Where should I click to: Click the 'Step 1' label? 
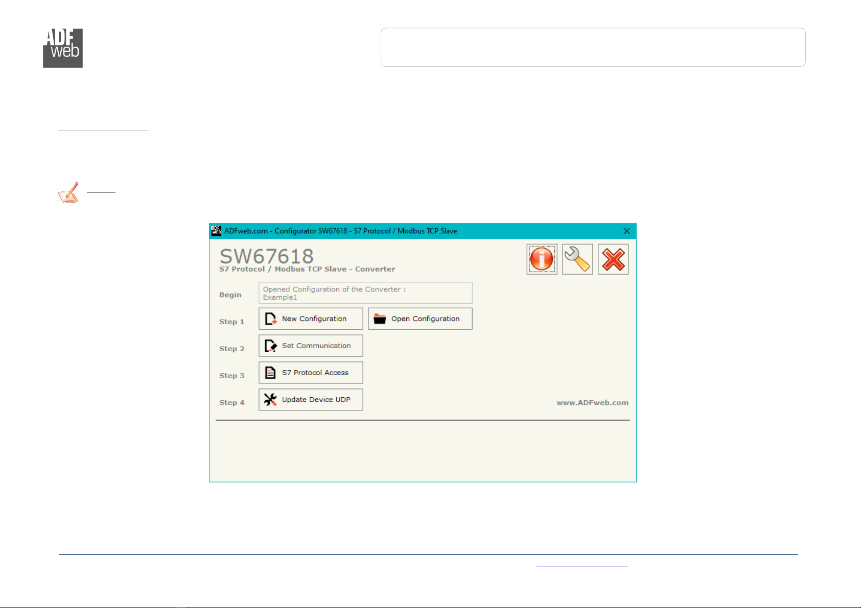pyautogui.click(x=231, y=322)
